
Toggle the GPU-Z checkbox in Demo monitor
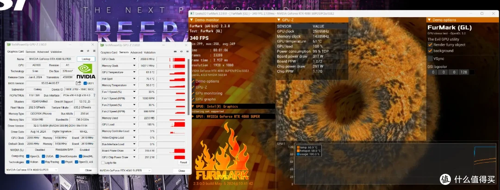192,87
